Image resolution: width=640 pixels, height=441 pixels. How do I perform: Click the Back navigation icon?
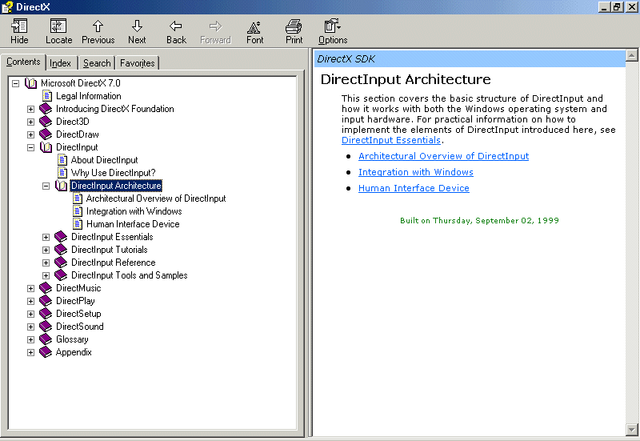(176, 26)
